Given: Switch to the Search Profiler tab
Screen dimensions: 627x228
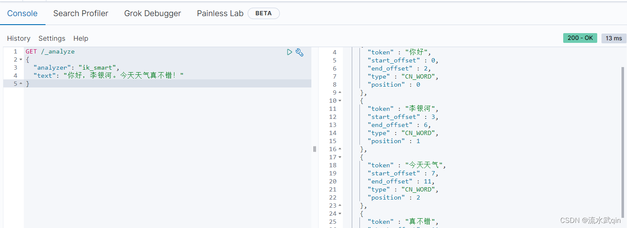Looking at the screenshot, I should (x=81, y=14).
